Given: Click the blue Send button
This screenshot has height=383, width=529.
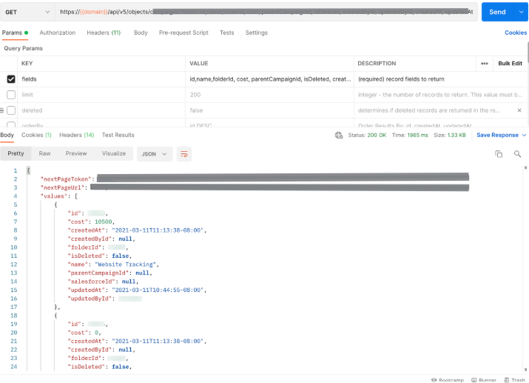Looking at the screenshot, I should pyautogui.click(x=497, y=12).
